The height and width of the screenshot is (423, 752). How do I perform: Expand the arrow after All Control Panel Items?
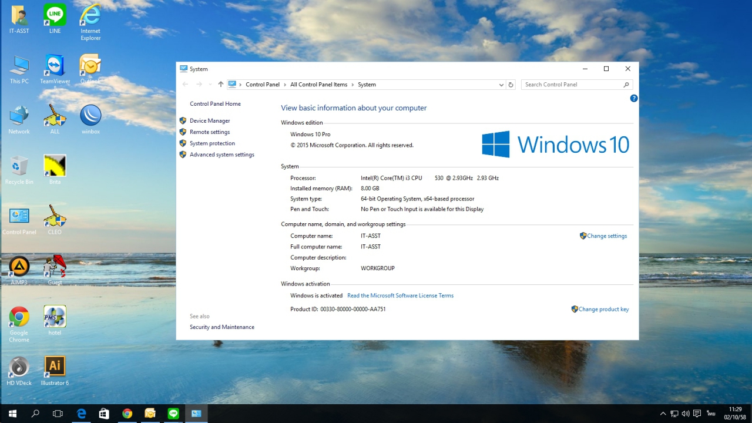[x=353, y=85]
